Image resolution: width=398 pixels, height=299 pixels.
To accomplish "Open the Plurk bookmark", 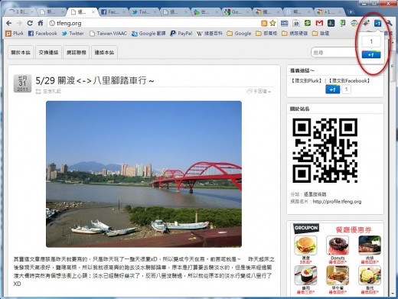I will [15, 34].
